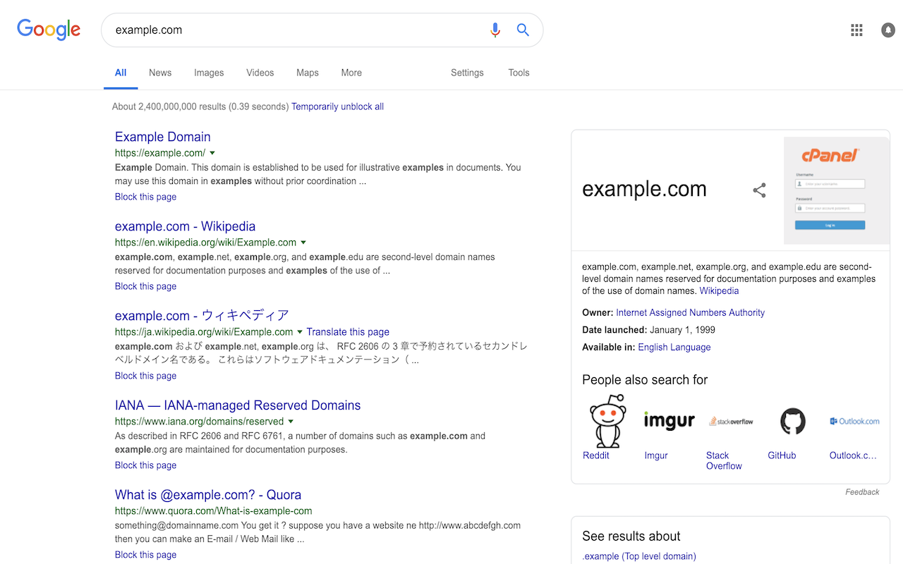Open the Stack Overflow logo
Image resolution: width=903 pixels, height=564 pixels.
click(x=731, y=421)
